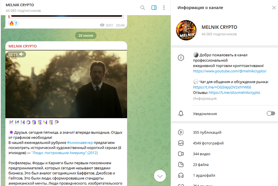Open the YouTube melnikcrypto link
The width and height of the screenshot is (278, 186).
229,71
